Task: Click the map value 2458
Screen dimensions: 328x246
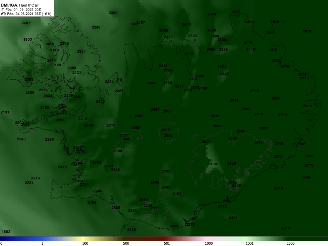Action: 100,101
